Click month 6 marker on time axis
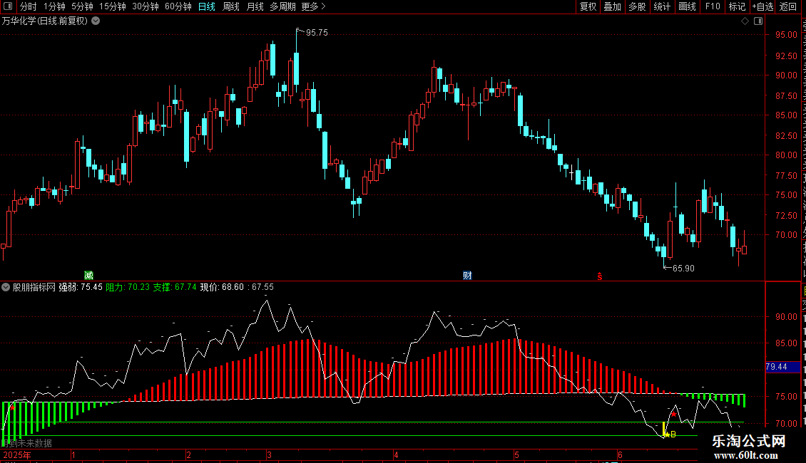The image size is (806, 463). [620, 454]
